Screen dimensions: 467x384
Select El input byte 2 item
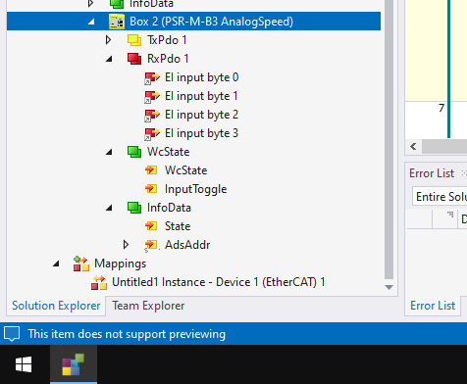point(201,115)
